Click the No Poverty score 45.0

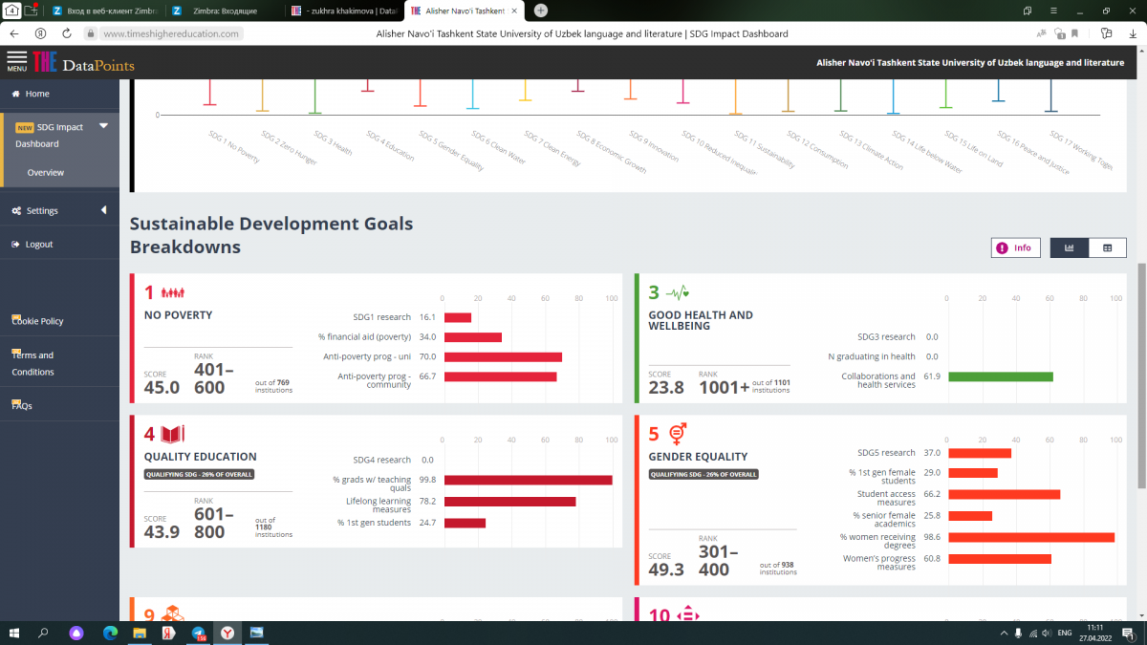coord(162,387)
